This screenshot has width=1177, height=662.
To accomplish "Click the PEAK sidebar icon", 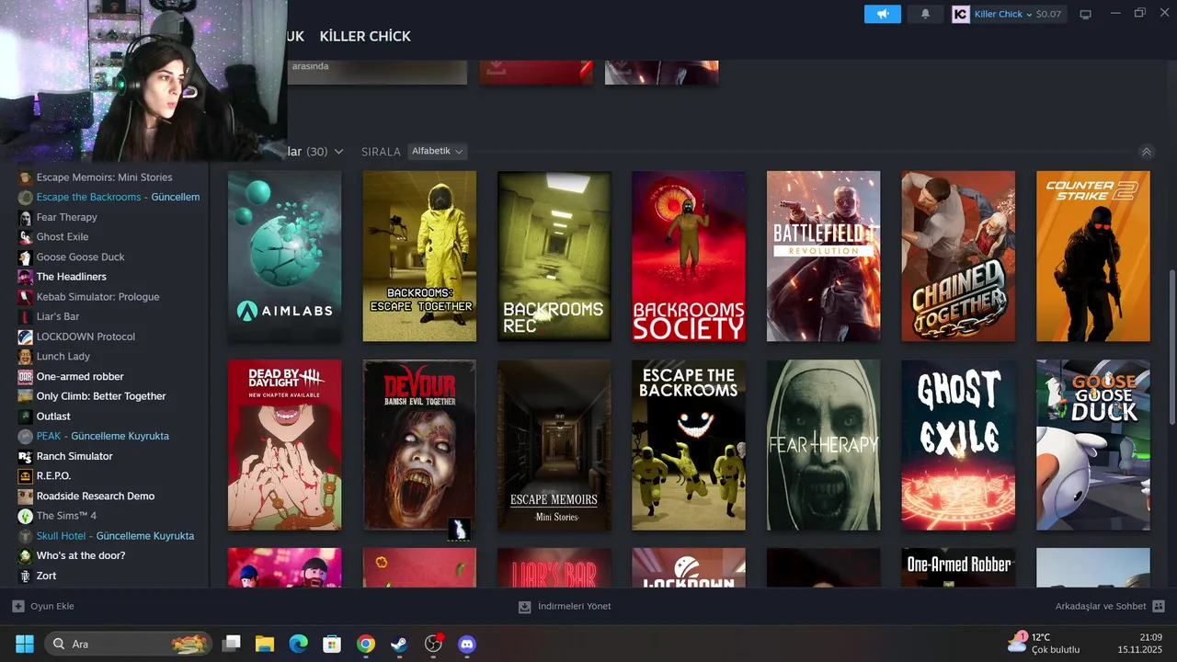I will pyautogui.click(x=26, y=436).
